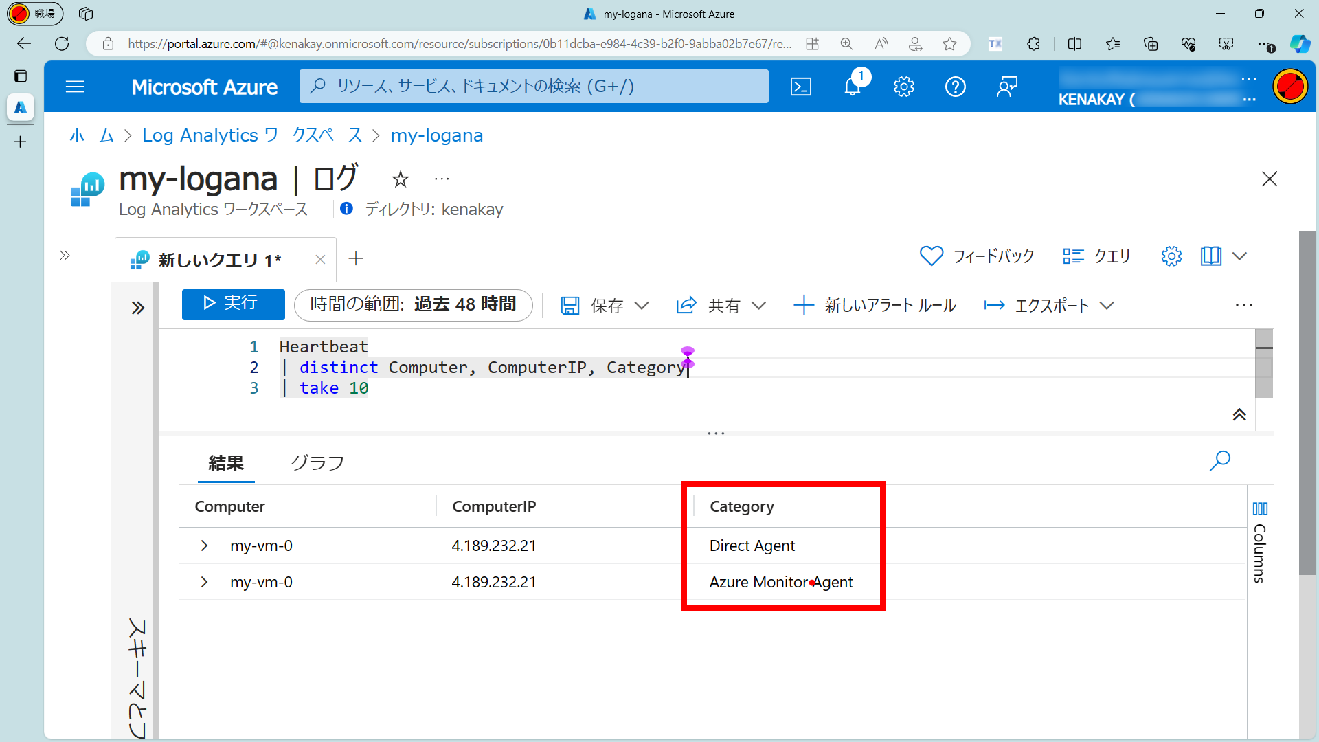Pin my-logana with the favorite star

click(401, 180)
